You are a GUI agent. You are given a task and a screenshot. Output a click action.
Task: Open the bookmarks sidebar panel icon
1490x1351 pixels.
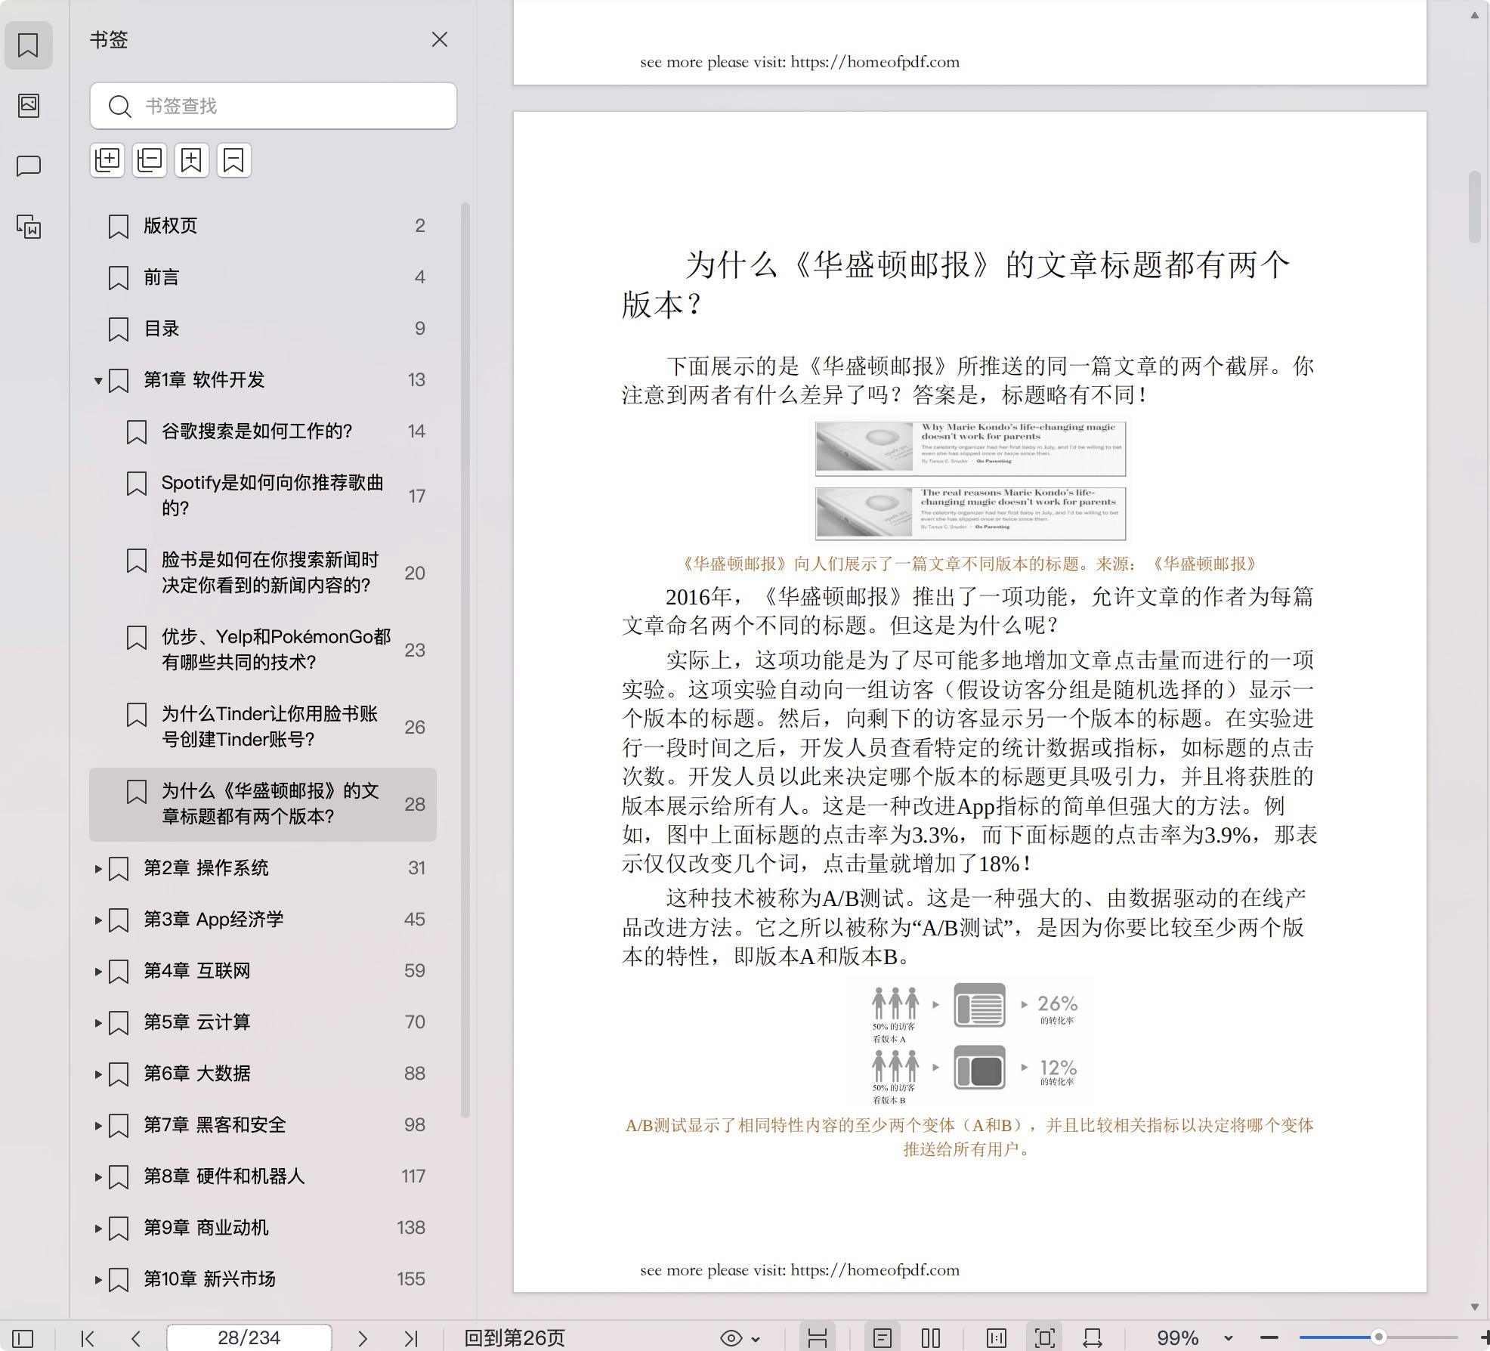pyautogui.click(x=28, y=45)
